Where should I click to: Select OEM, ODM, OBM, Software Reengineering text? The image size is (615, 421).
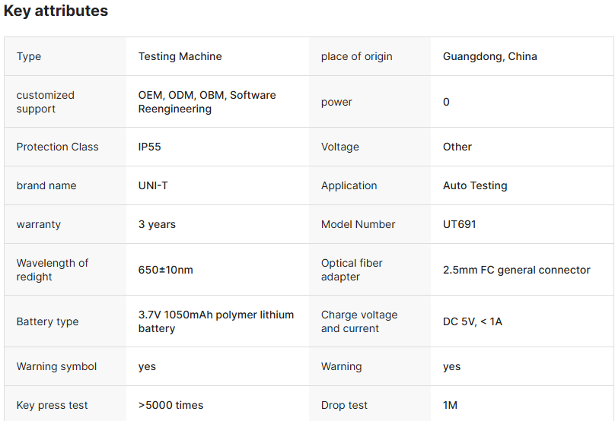(x=207, y=102)
